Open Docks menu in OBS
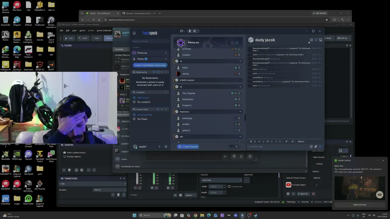The height and width of the screenshot is (219, 390). 82,30
